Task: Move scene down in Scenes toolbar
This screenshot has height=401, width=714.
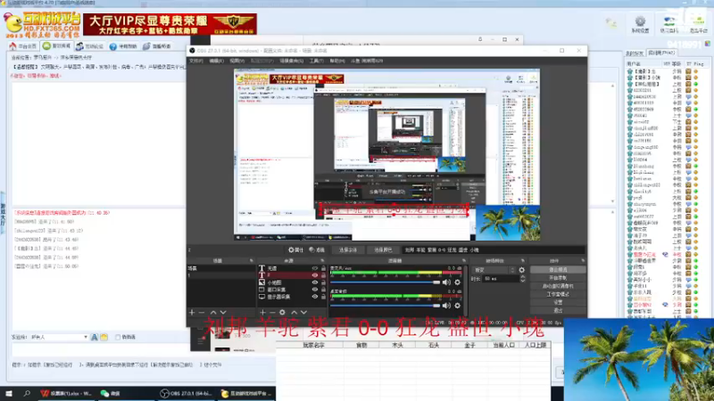Action: click(223, 313)
